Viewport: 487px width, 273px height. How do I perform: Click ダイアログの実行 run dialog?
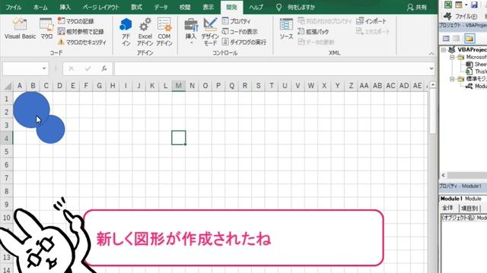(244, 42)
